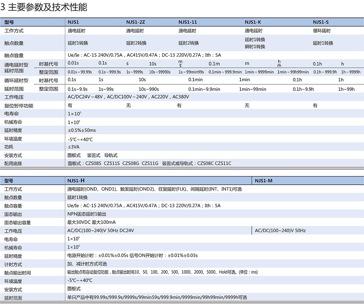
Task: Click 循环延时 under the NJS1-S column
Action: tap(322, 31)
